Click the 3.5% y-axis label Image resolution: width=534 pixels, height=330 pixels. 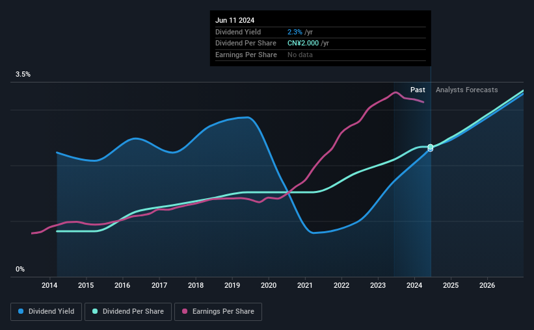(x=23, y=74)
